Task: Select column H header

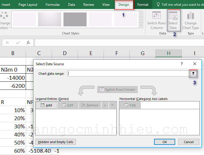Action: [169, 53]
